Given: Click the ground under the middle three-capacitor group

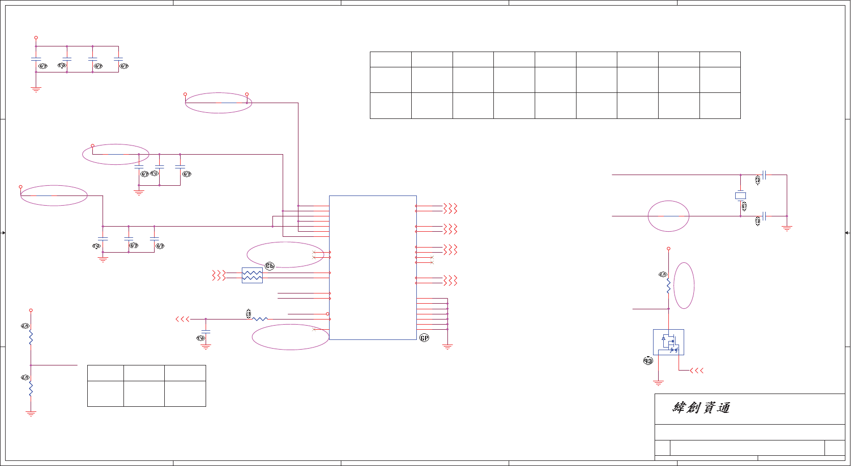Looking at the screenshot, I should pos(139,192).
